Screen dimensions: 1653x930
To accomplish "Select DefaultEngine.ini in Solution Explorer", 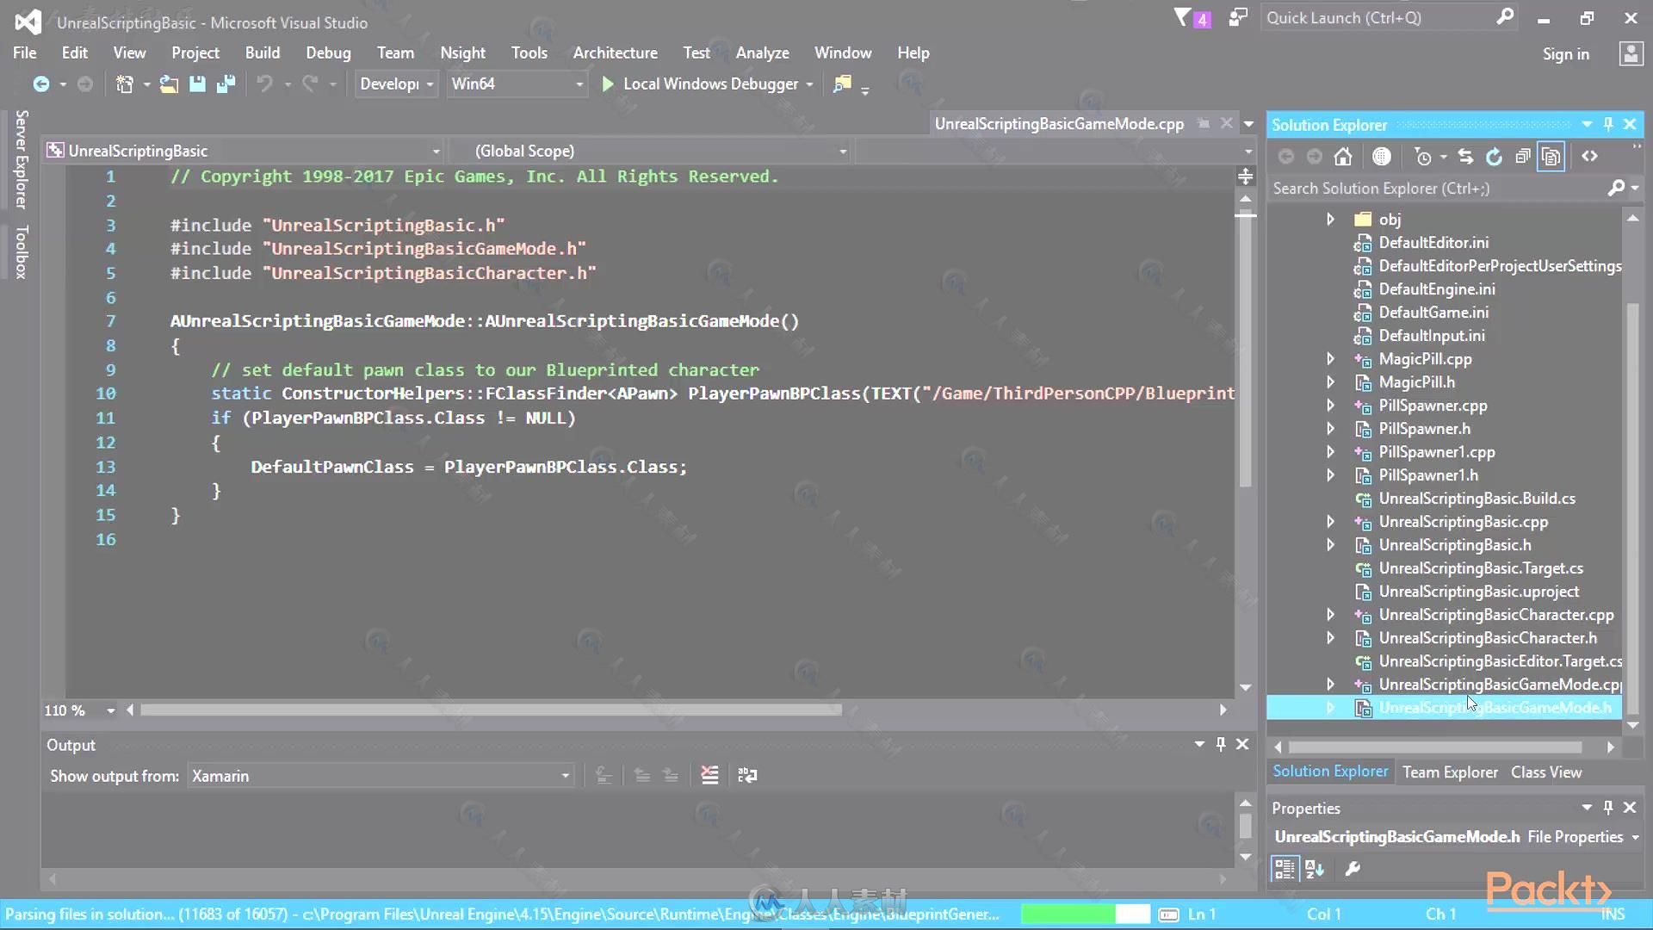I will point(1436,288).
